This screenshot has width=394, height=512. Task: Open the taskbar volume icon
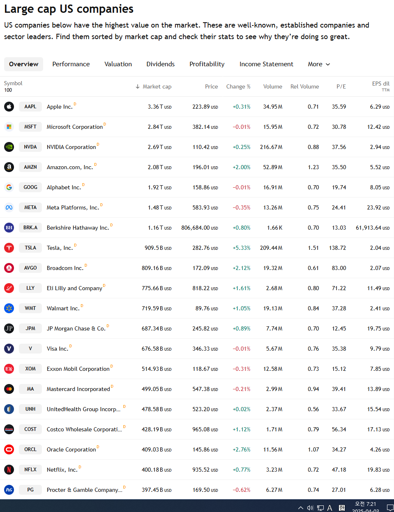[x=310, y=508]
